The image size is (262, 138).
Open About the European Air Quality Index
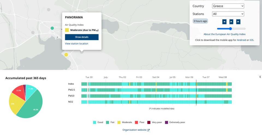(224, 34)
